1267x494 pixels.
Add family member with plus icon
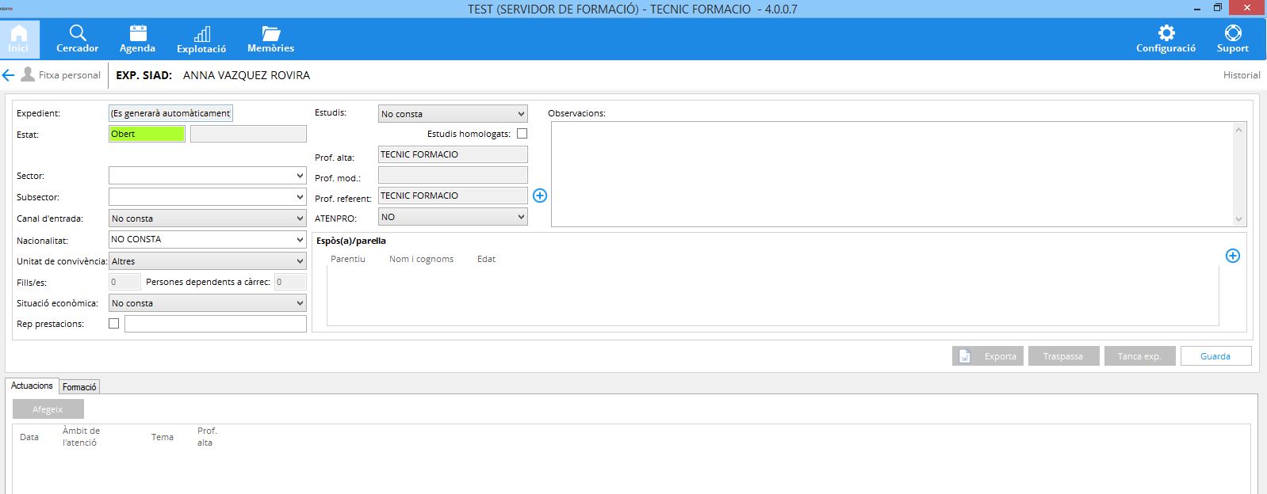(1232, 256)
